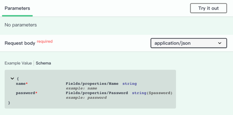Open the application/json content type dropdown
This screenshot has width=233, height=115.
(x=189, y=43)
